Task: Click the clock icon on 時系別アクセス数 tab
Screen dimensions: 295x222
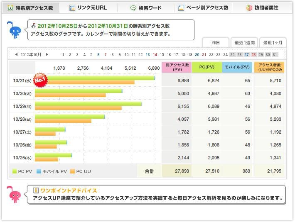Action: click(x=10, y=8)
